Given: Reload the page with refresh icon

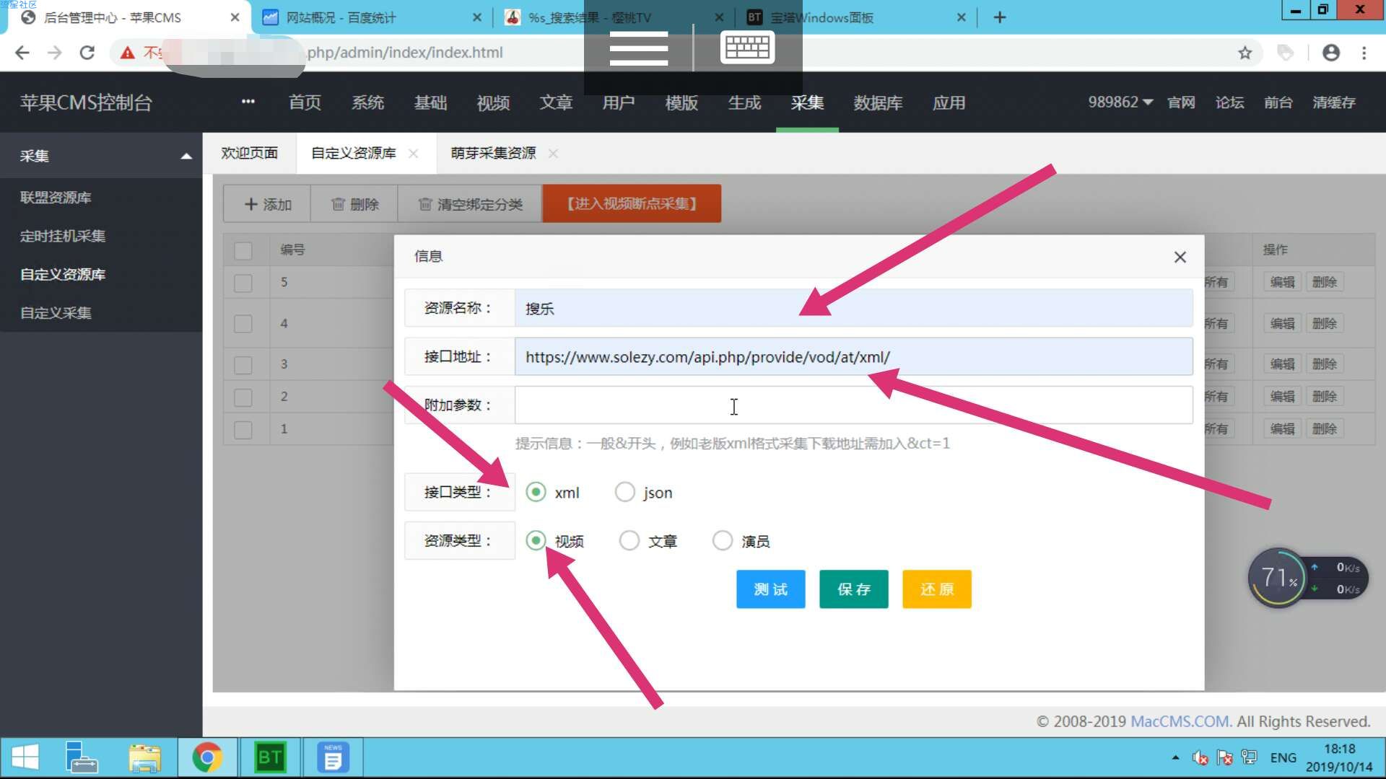Looking at the screenshot, I should 87,53.
